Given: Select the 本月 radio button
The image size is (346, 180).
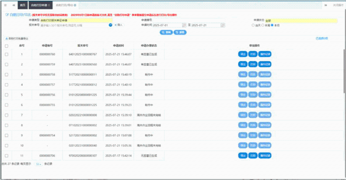Looking at the screenshot, I should [272, 25].
